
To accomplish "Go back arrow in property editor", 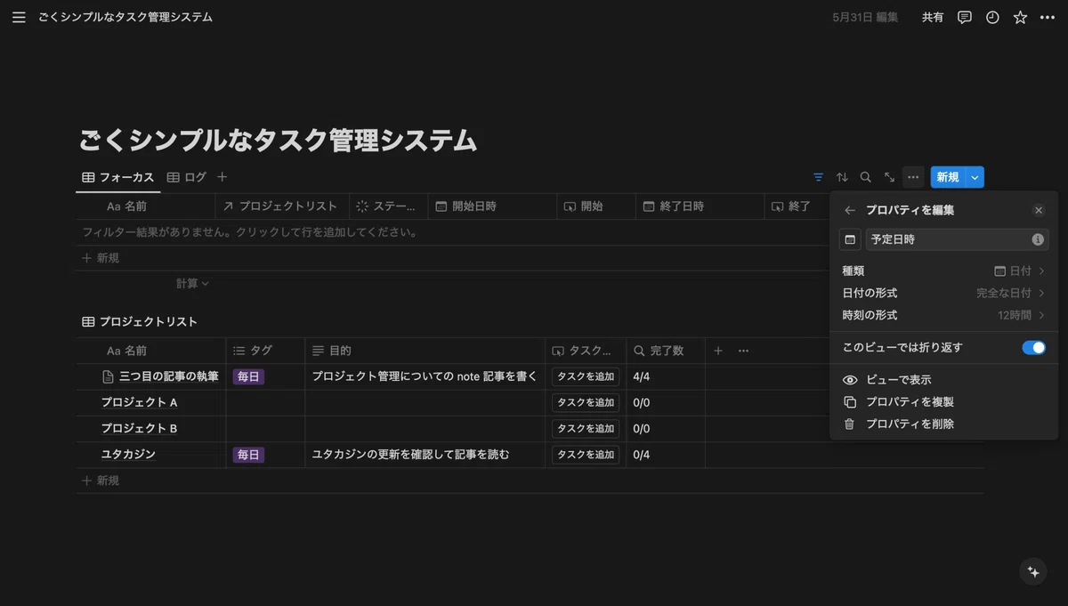I will tap(850, 211).
